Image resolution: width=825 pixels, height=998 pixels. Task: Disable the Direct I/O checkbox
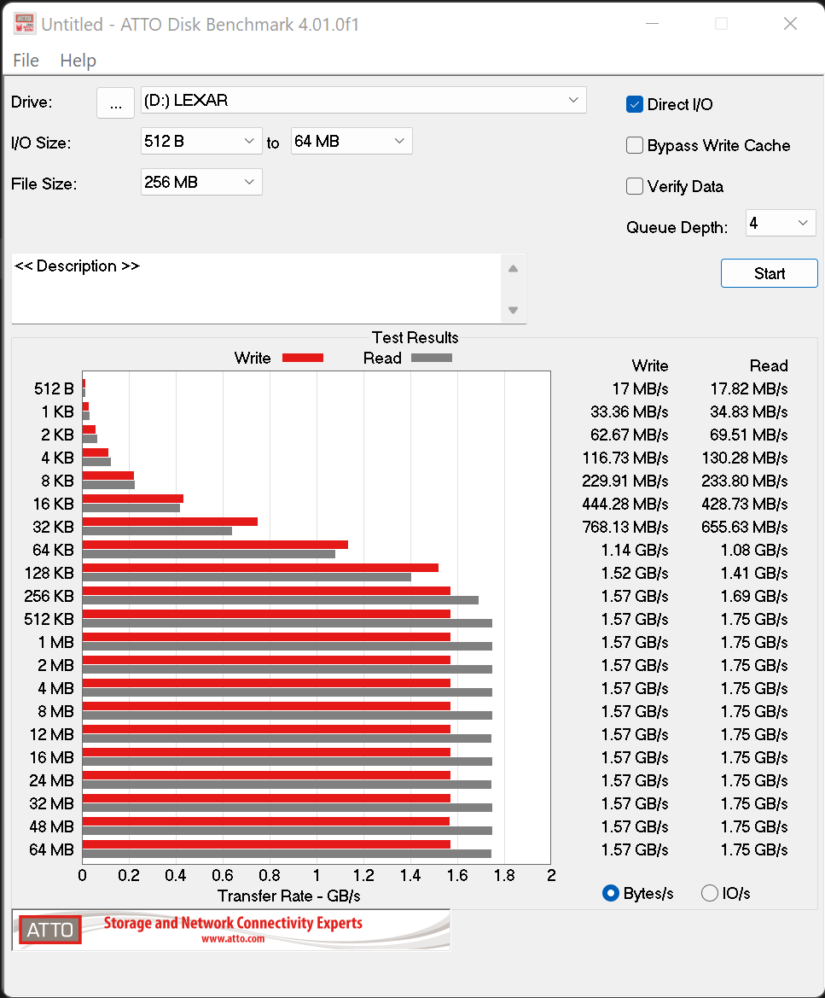[x=635, y=104]
